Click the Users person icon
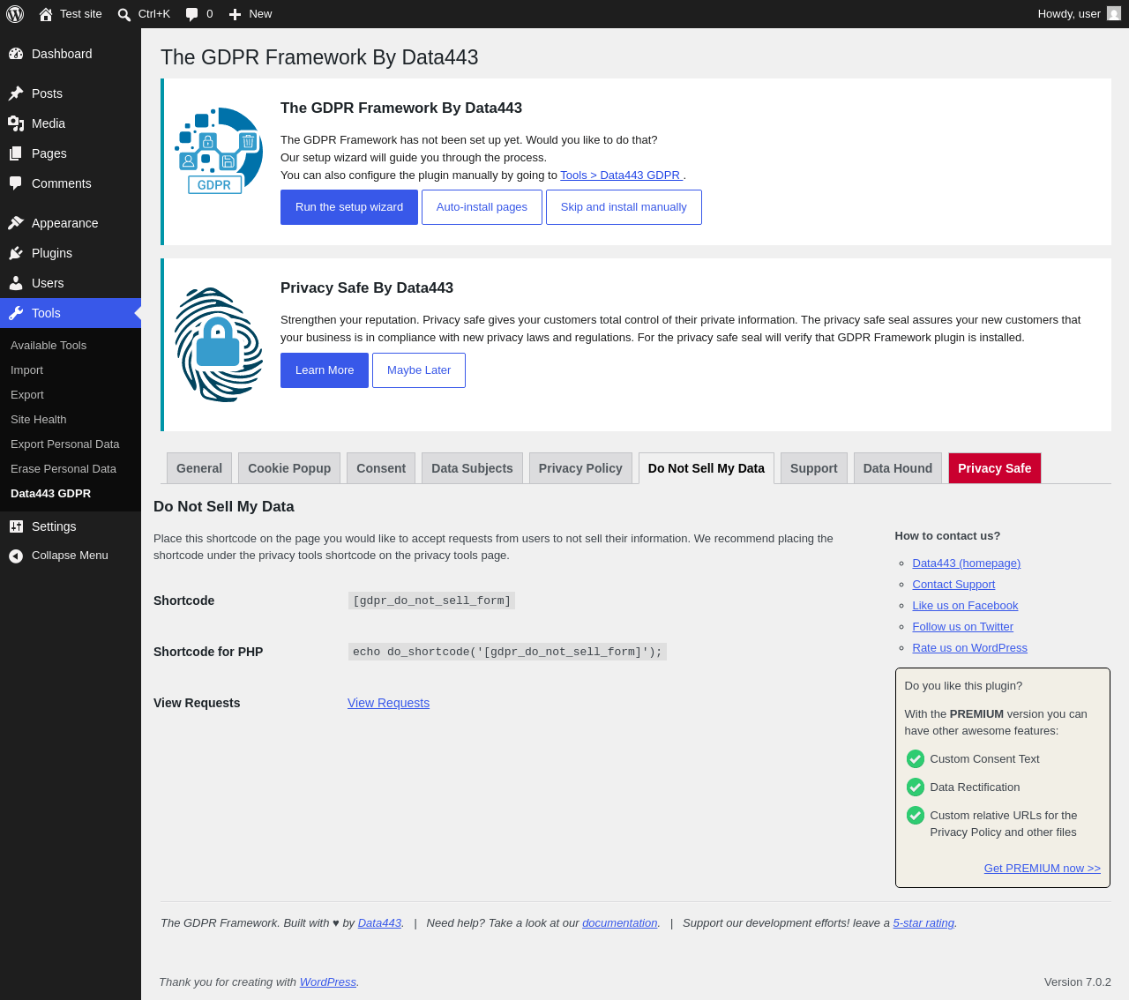Viewport: 1129px width, 1000px height. 16,283
